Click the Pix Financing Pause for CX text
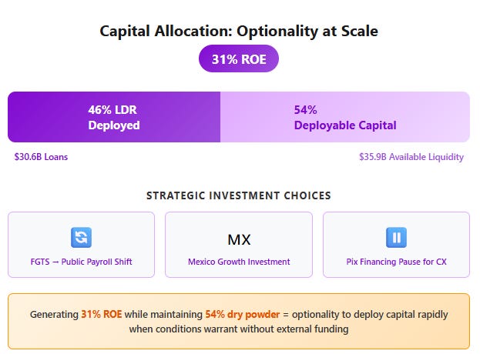The width and height of the screenshot is (480, 354). click(x=396, y=262)
